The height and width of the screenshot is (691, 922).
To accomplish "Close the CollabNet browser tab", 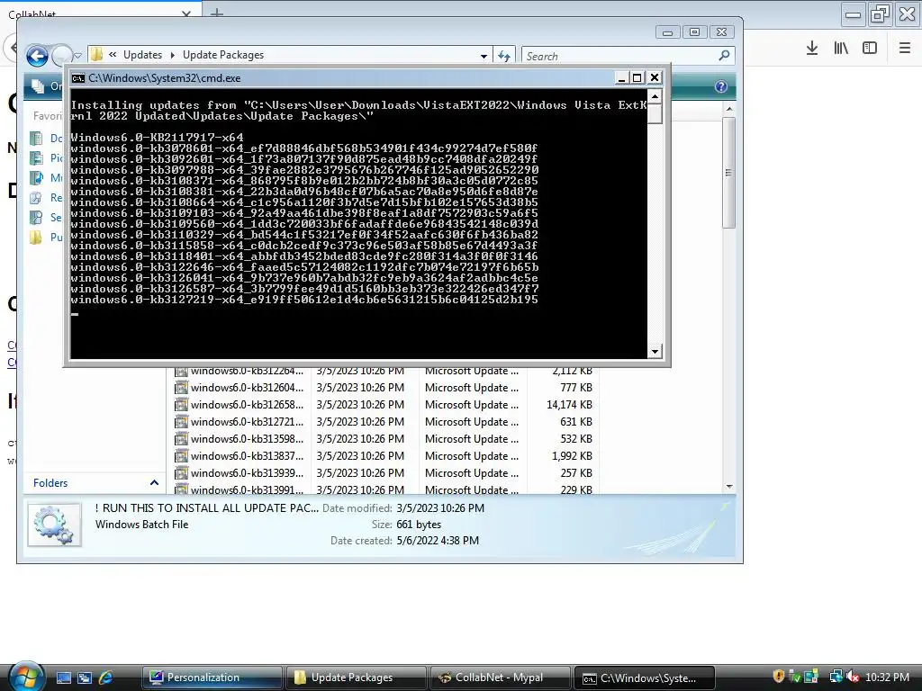I will pos(186,13).
